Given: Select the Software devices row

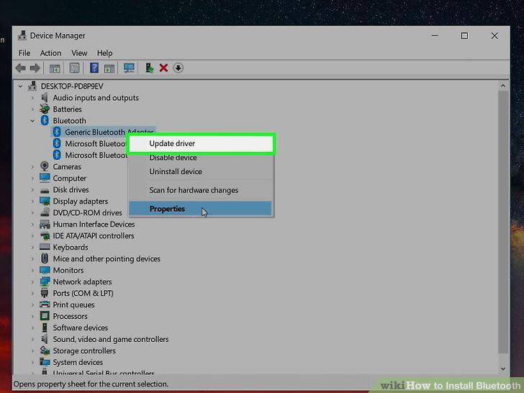Looking at the screenshot, I should coord(80,327).
